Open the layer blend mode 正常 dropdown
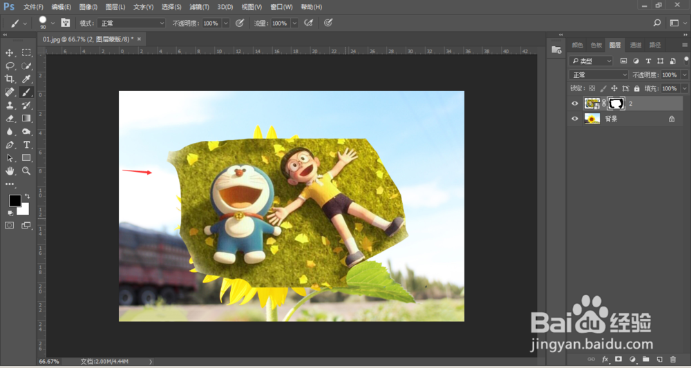 point(598,75)
